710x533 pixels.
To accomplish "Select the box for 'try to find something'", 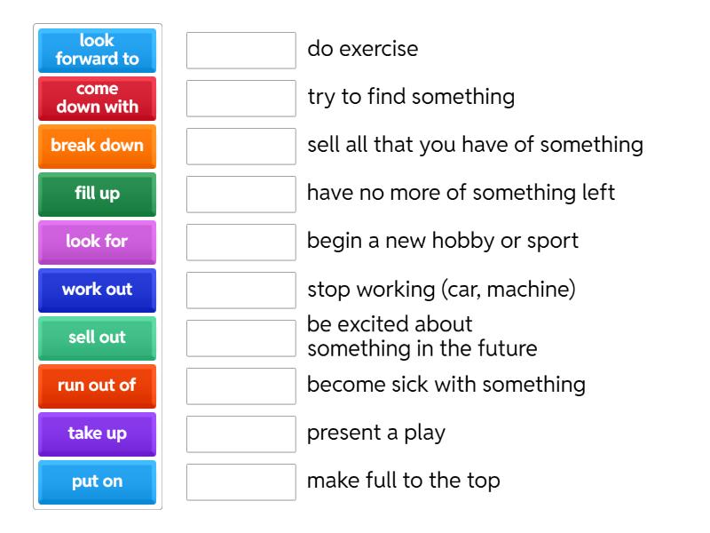I will [241, 98].
